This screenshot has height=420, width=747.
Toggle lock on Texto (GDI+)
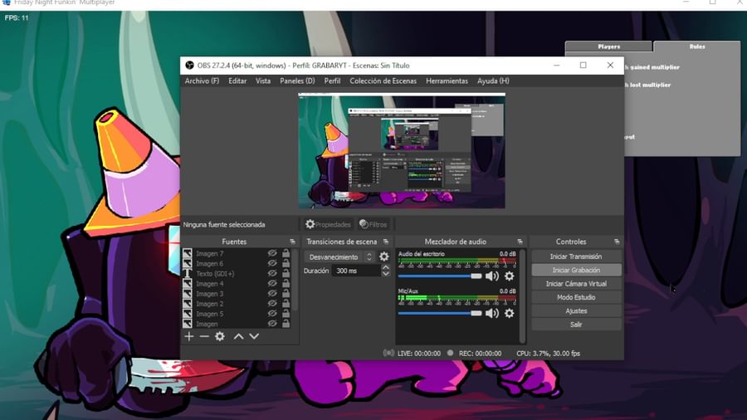(286, 273)
